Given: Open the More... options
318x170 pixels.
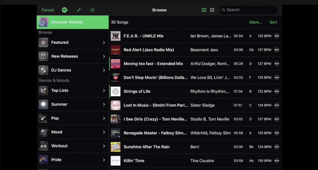Looking at the screenshot, I should (x=256, y=22).
